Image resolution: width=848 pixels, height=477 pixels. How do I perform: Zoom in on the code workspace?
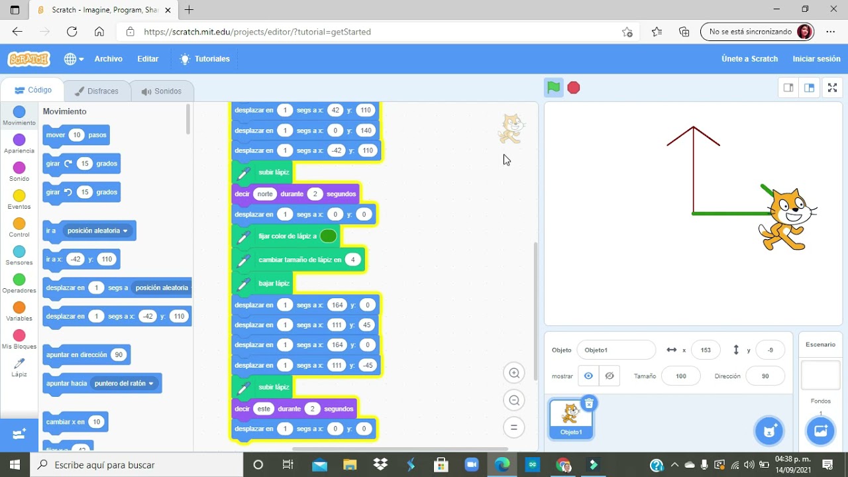tap(513, 373)
